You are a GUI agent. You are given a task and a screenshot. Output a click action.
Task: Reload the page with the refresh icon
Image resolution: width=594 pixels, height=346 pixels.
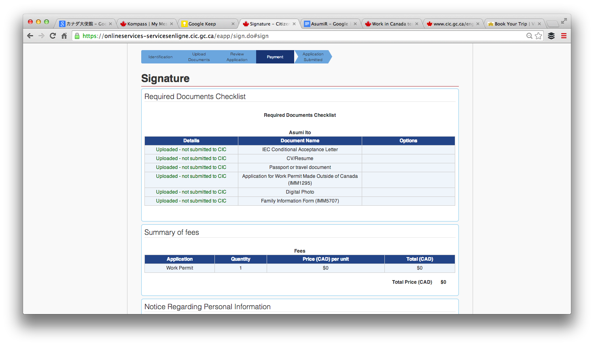click(53, 36)
